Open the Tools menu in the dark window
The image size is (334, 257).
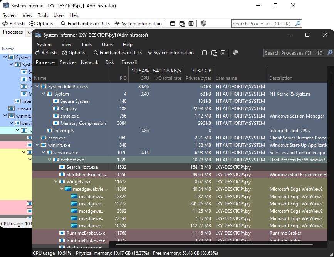(86, 45)
